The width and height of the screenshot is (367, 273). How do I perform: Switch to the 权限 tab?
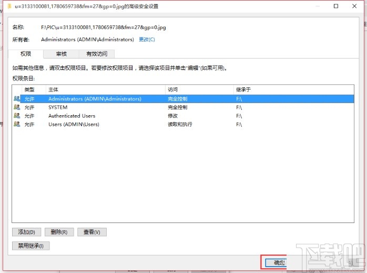26,54
